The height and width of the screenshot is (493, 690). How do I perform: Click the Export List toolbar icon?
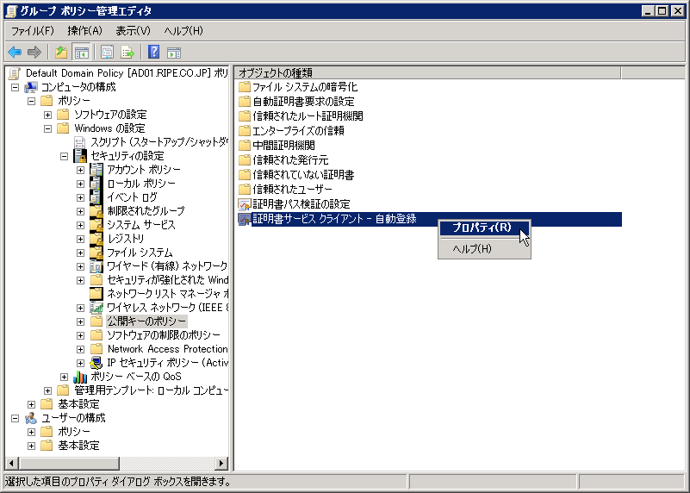click(x=127, y=52)
